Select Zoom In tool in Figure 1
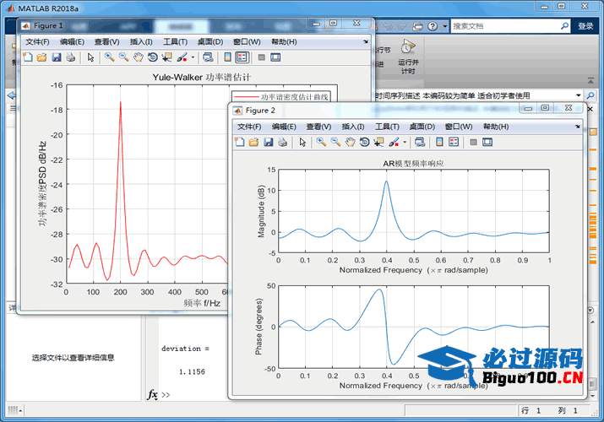The height and width of the screenshot is (422, 604). point(110,57)
